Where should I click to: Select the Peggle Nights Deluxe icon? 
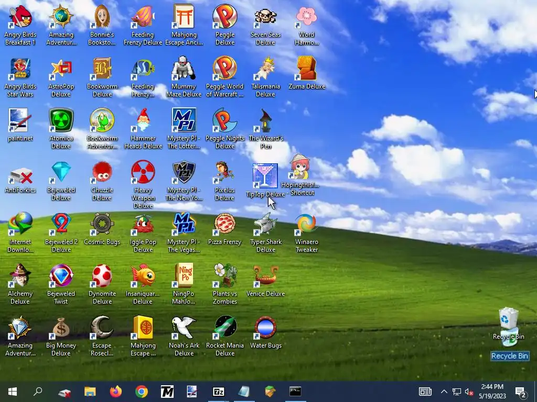(x=224, y=120)
